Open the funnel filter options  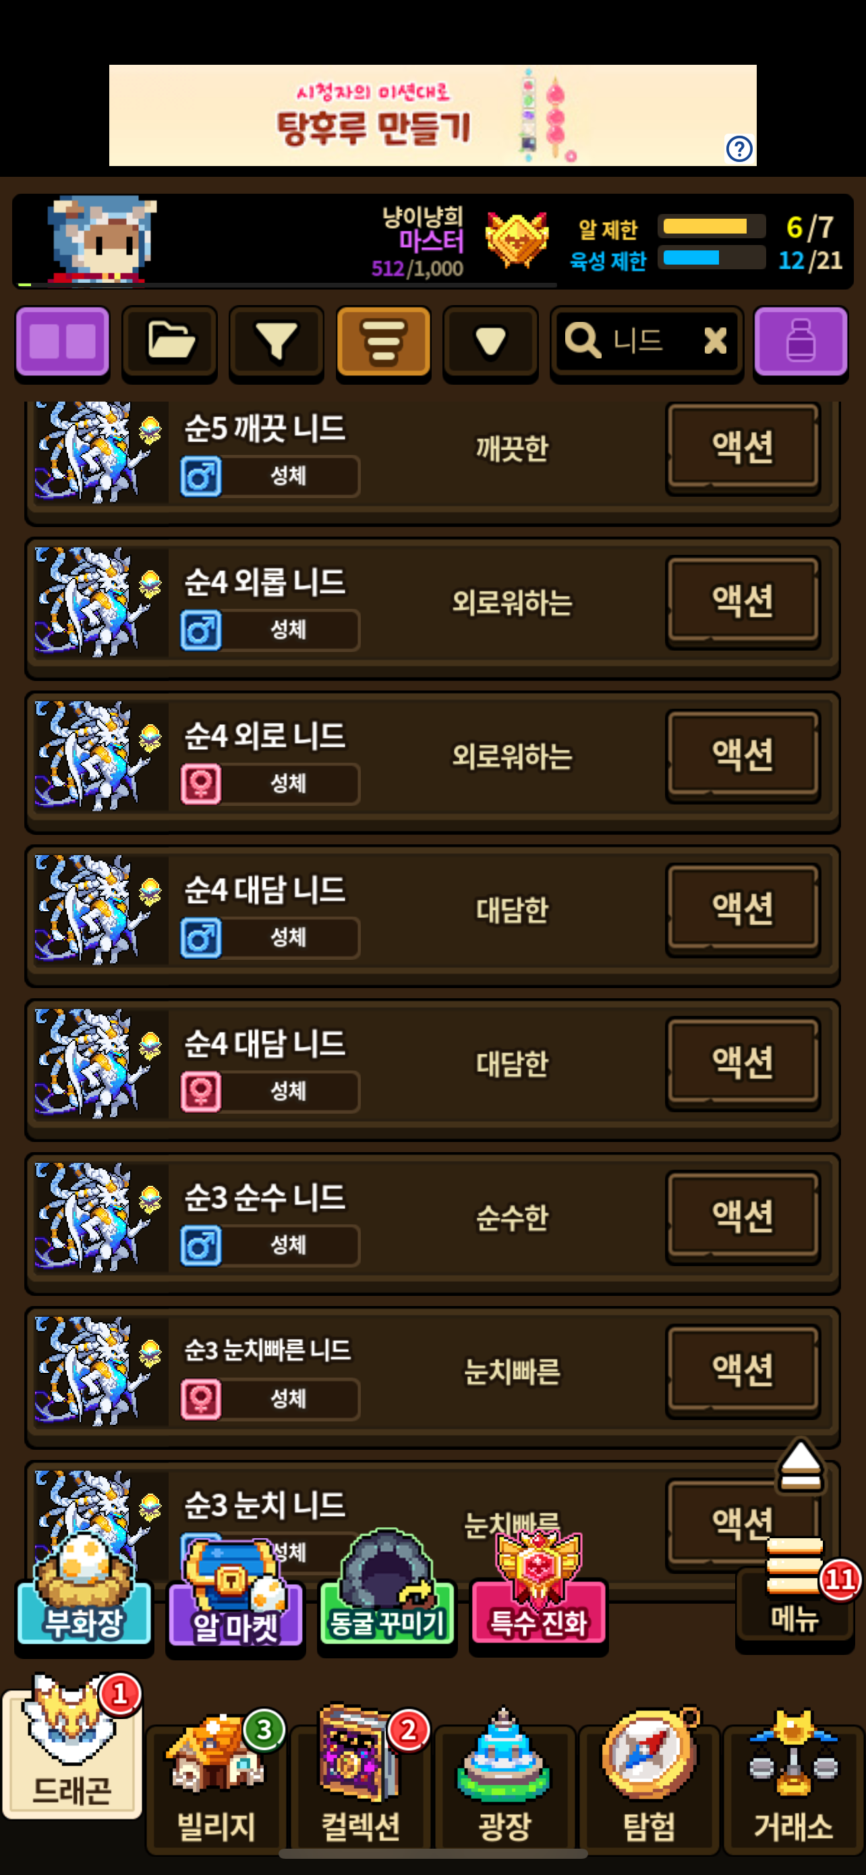pos(277,342)
